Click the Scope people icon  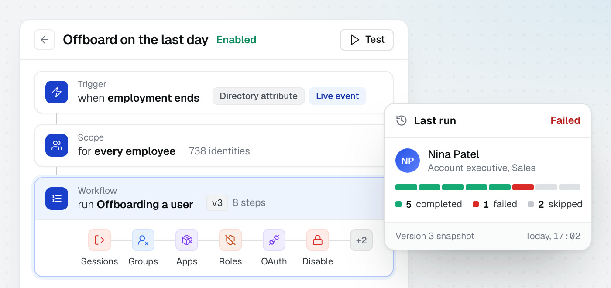pos(57,145)
